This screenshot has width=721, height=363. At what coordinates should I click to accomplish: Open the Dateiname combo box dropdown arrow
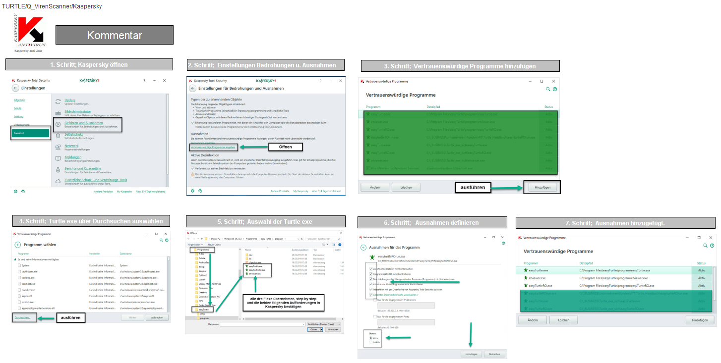[304, 324]
